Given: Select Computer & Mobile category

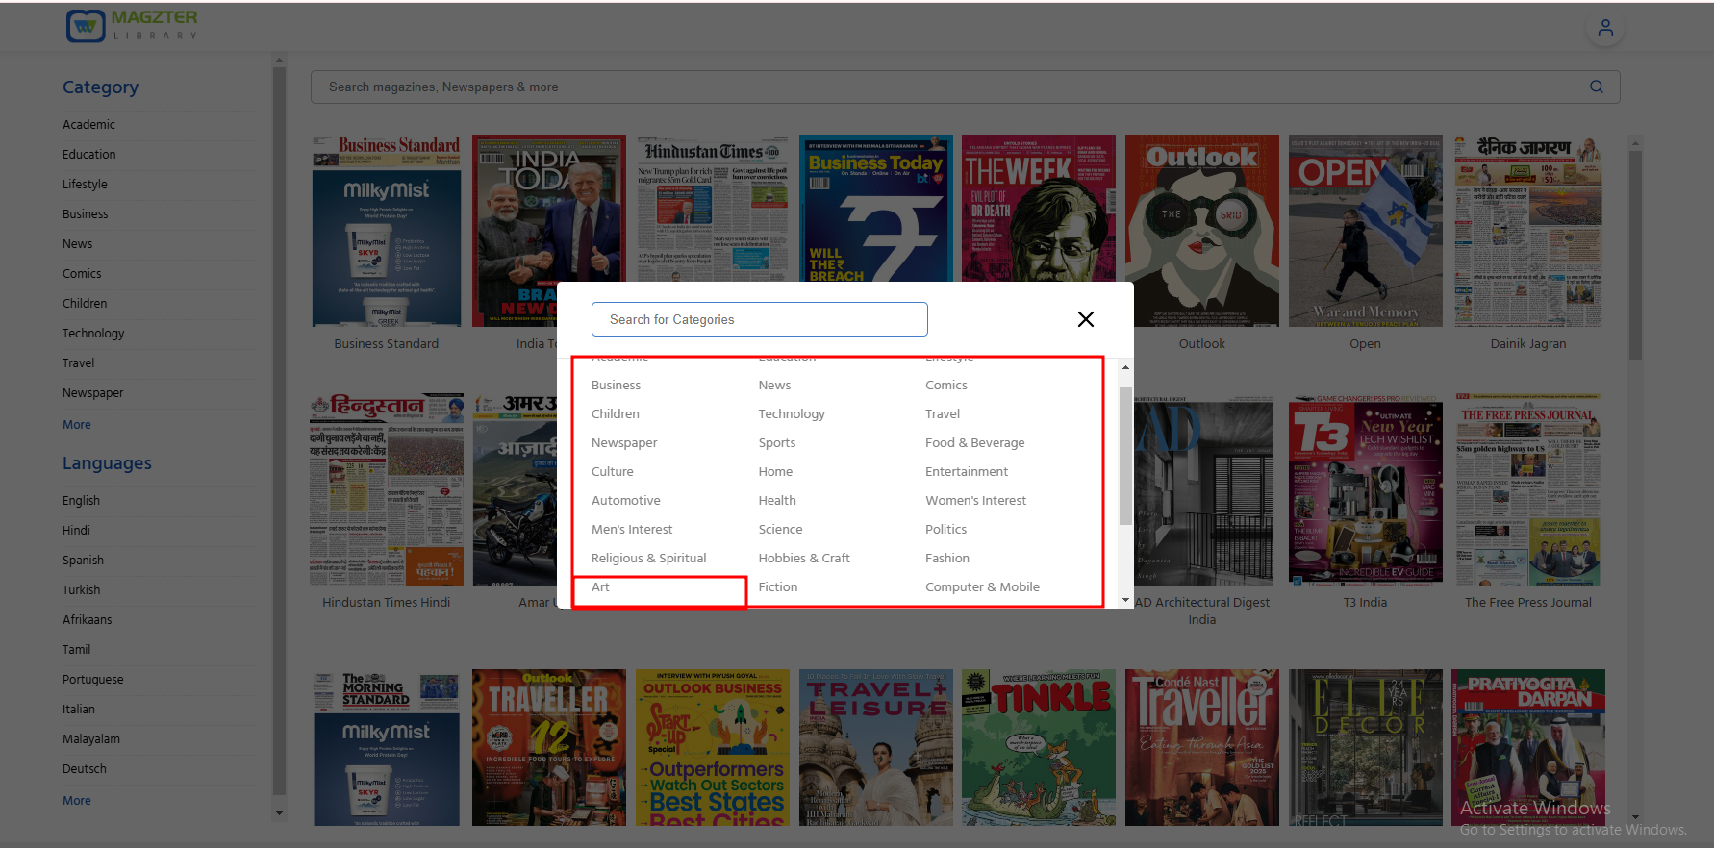Looking at the screenshot, I should (x=982, y=587).
